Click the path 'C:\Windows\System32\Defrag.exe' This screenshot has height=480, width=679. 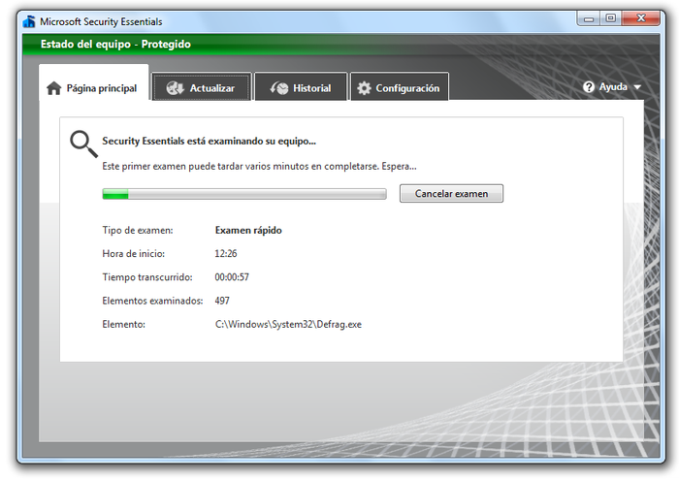(288, 324)
